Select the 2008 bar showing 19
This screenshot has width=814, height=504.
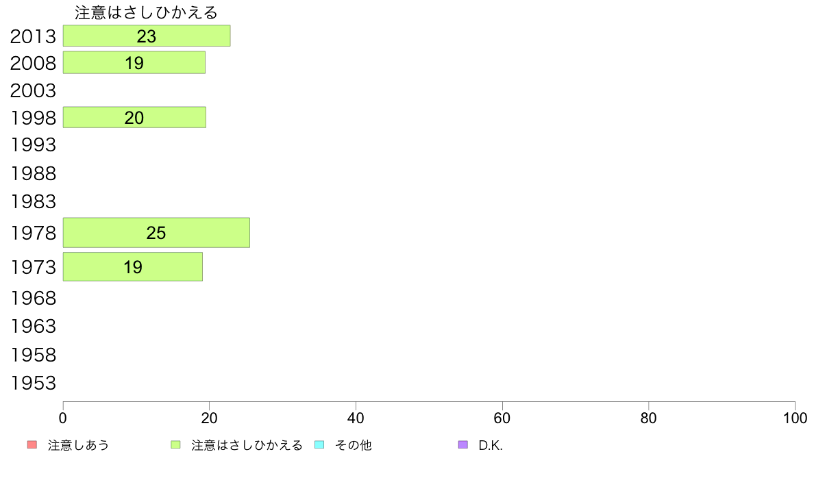[x=134, y=62]
